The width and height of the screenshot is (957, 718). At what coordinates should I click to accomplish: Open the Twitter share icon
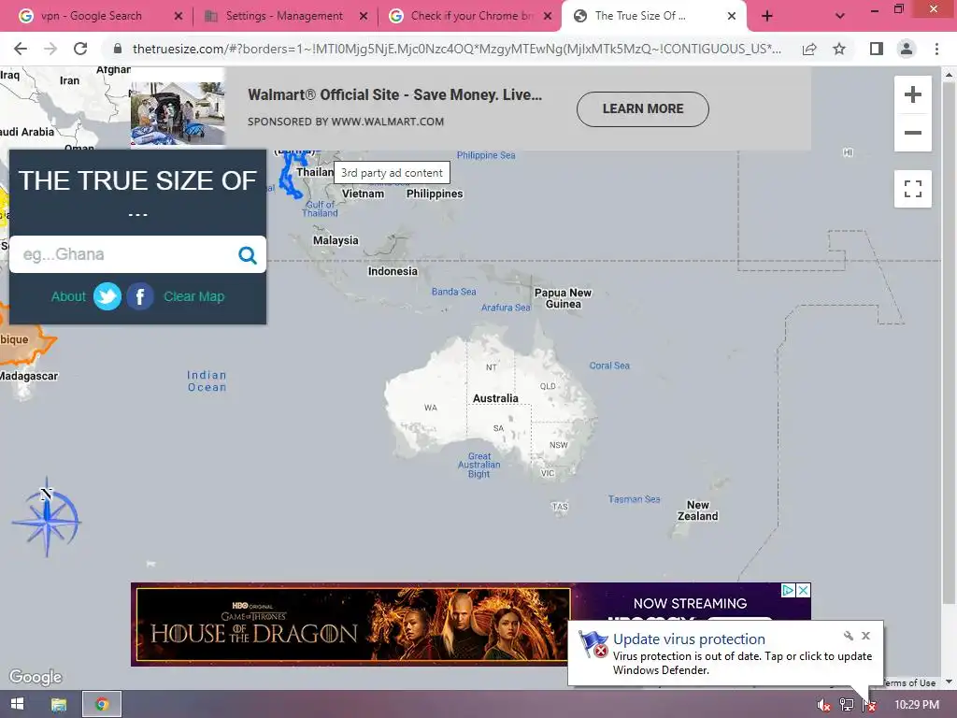[107, 296]
